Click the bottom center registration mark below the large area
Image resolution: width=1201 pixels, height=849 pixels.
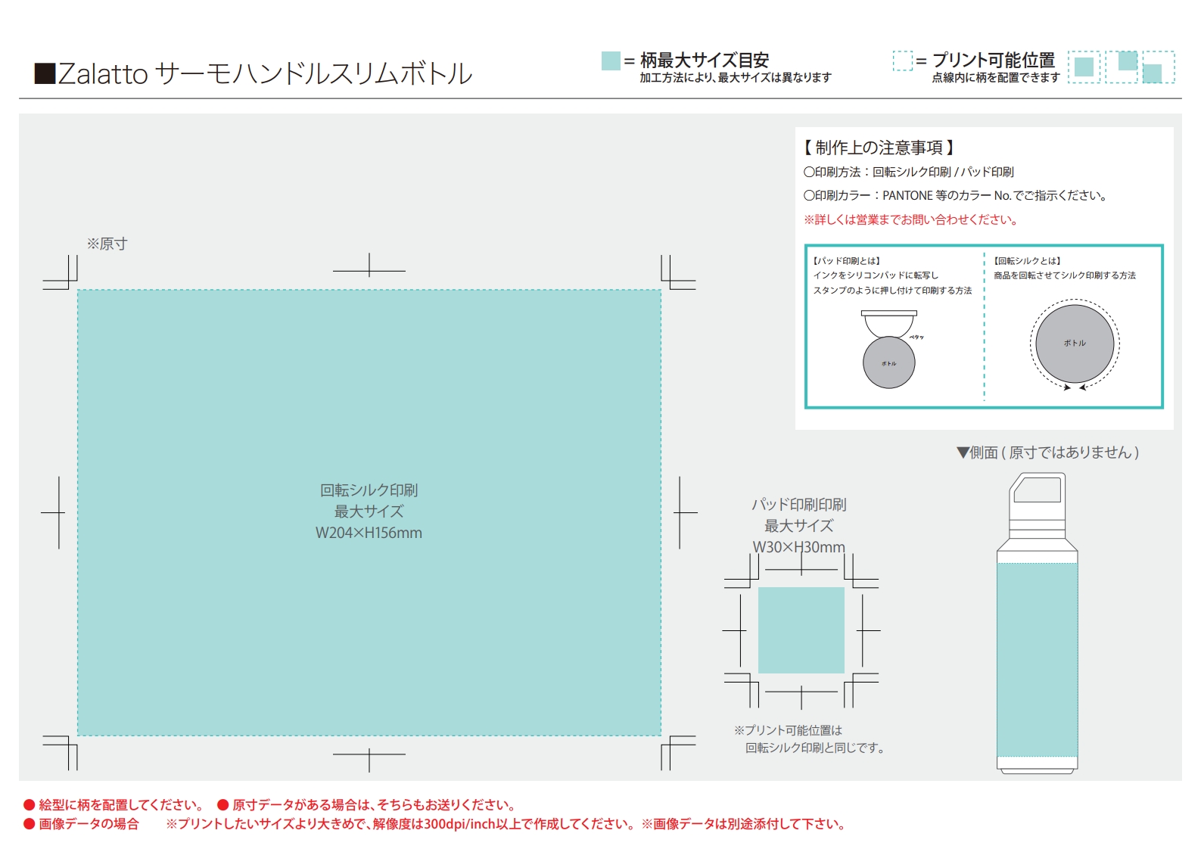369,759
